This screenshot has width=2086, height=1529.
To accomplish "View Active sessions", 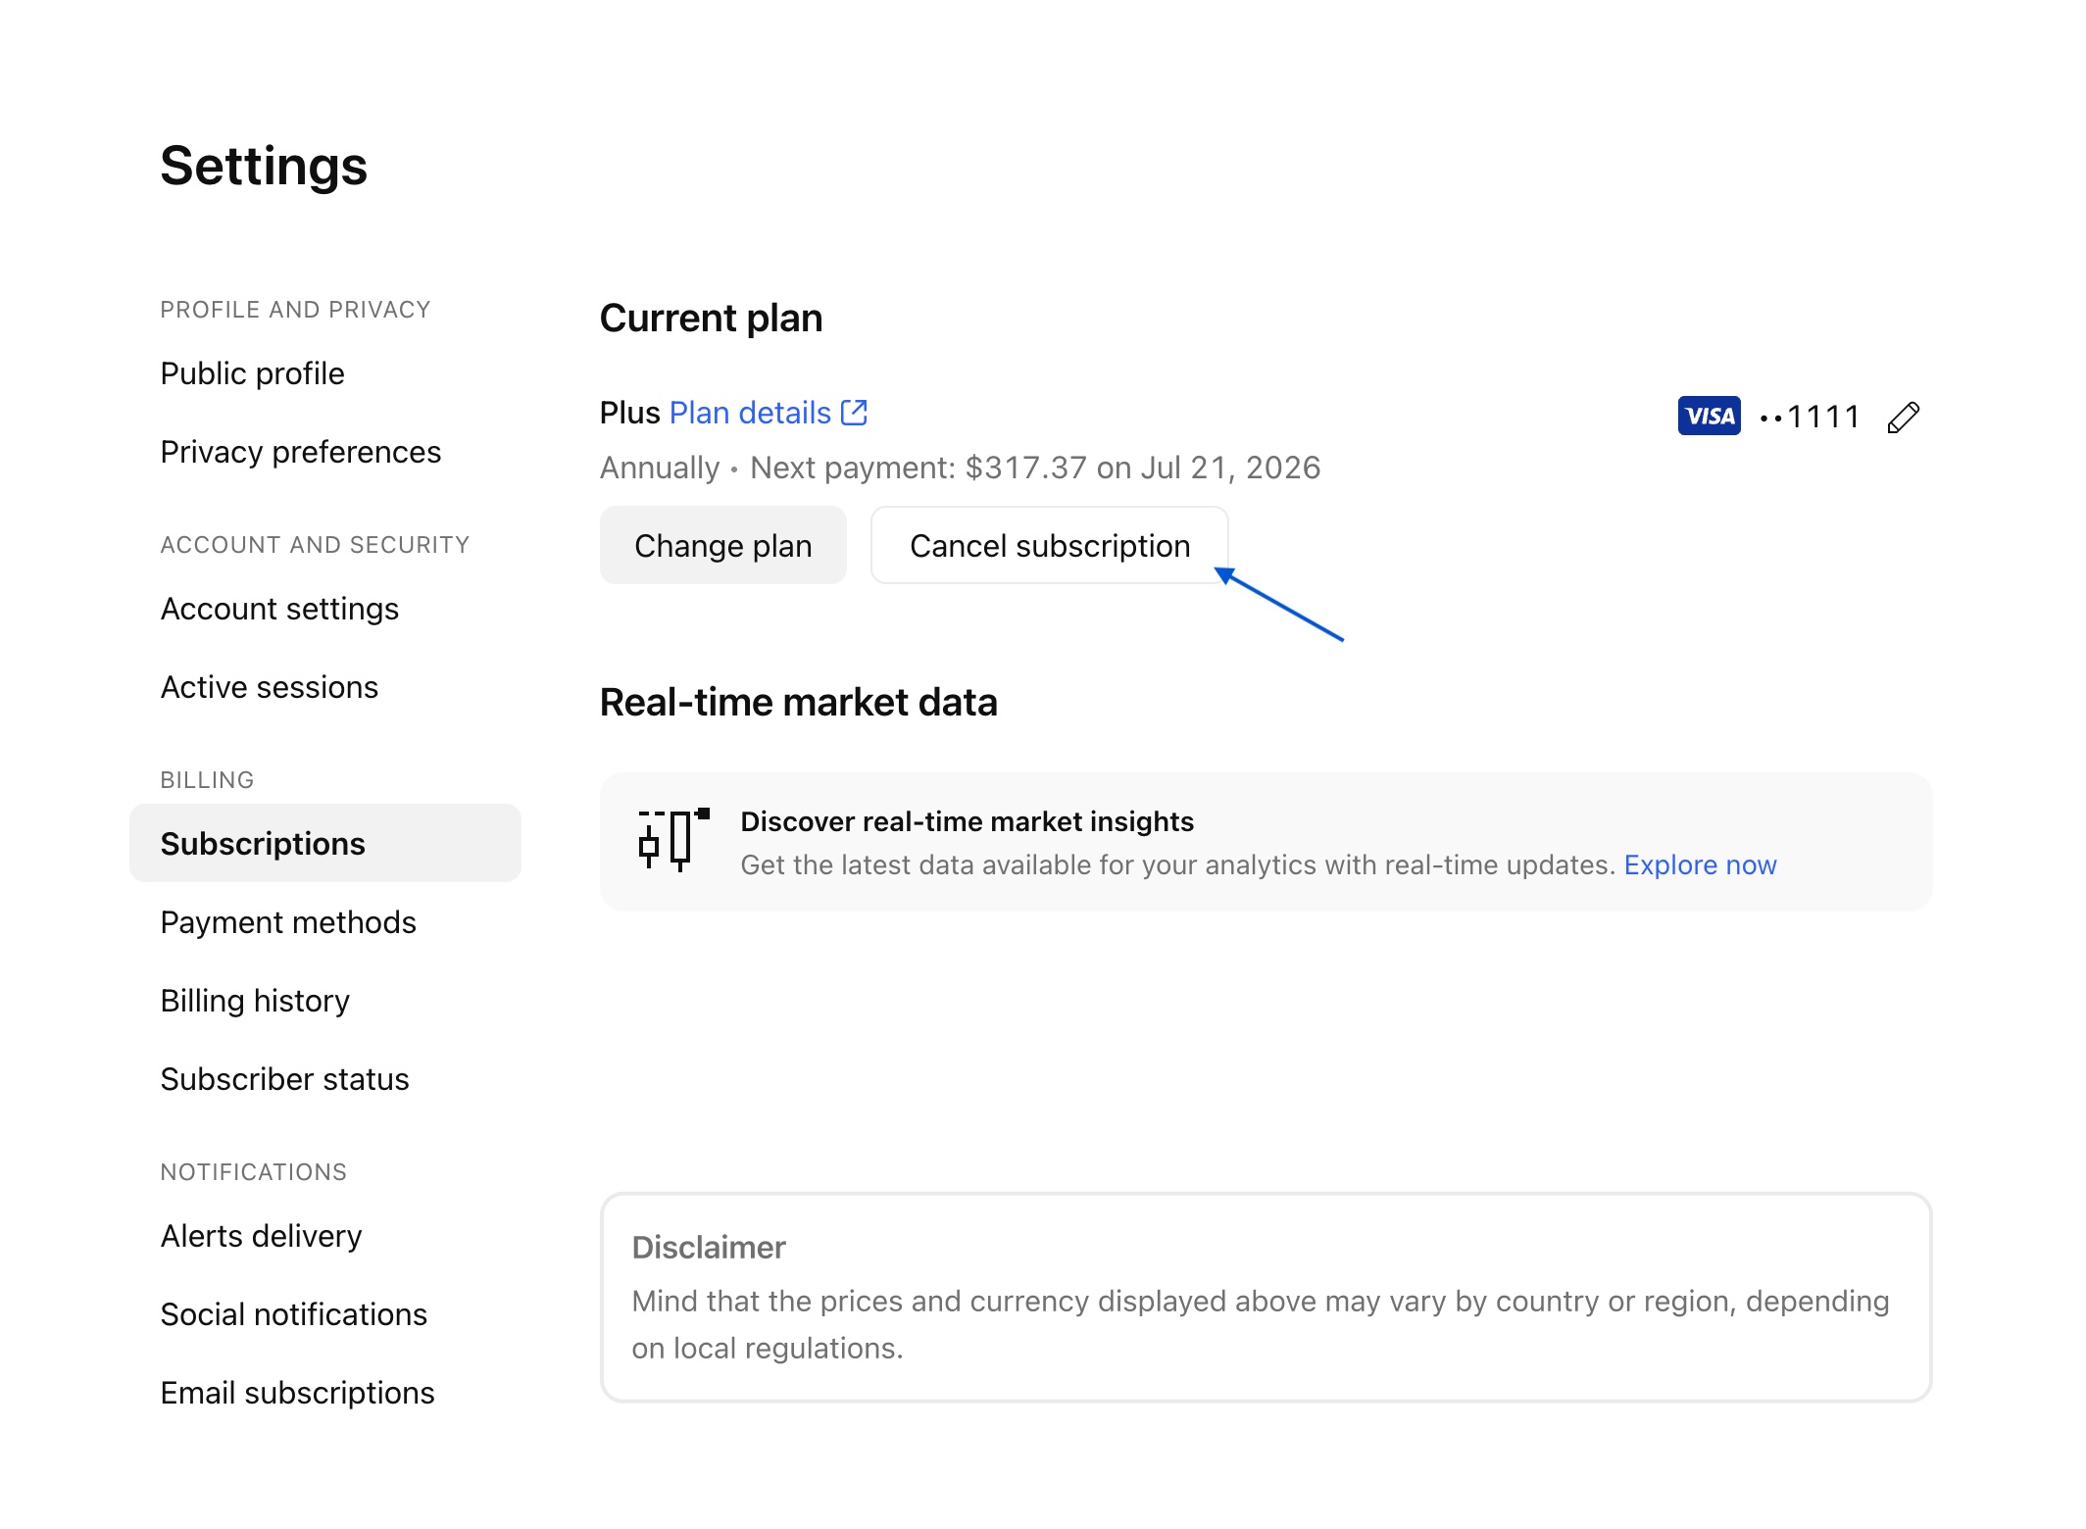I will 269,687.
